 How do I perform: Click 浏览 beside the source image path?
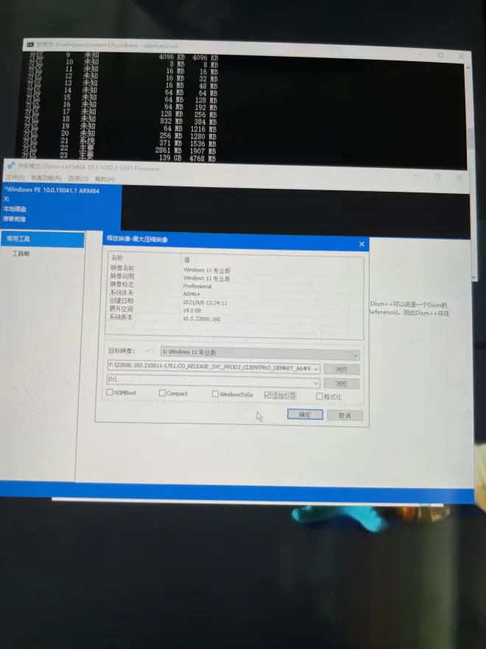click(x=342, y=369)
